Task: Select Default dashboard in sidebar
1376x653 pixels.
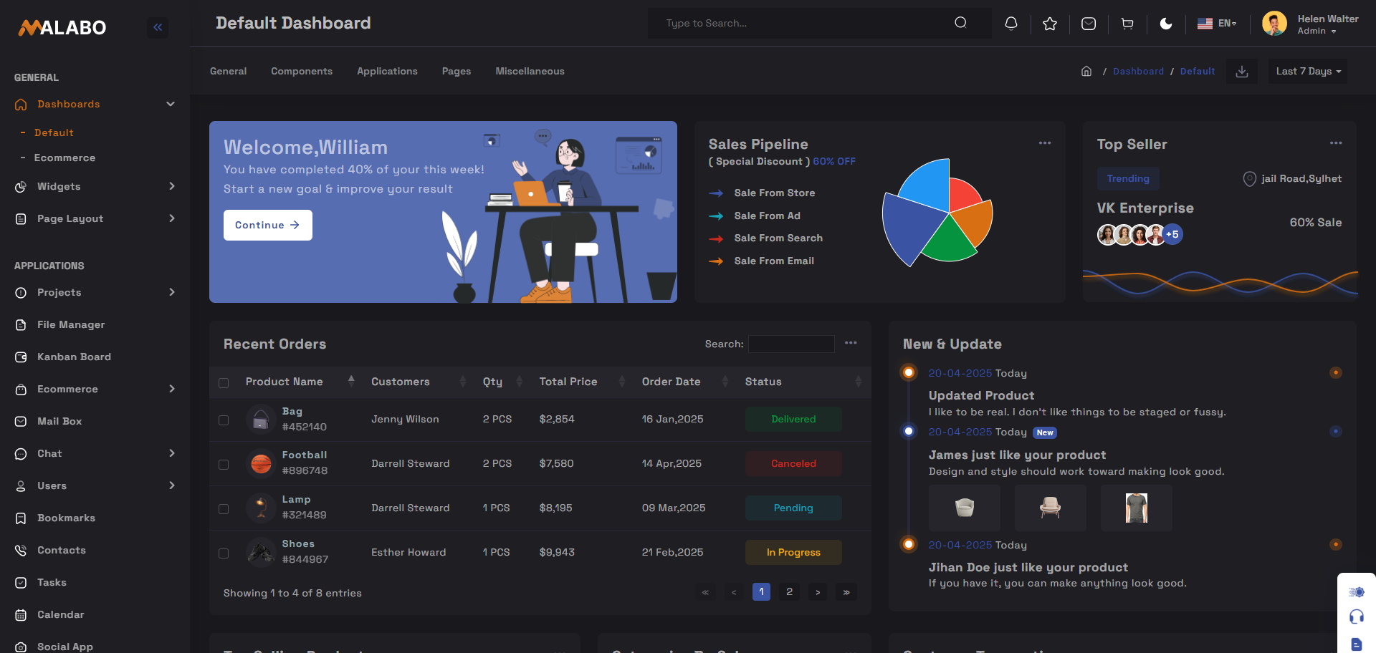Action: [x=54, y=132]
